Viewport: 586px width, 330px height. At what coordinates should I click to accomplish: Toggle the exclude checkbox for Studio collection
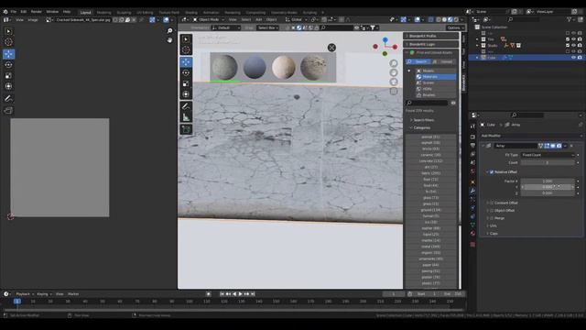click(568, 45)
